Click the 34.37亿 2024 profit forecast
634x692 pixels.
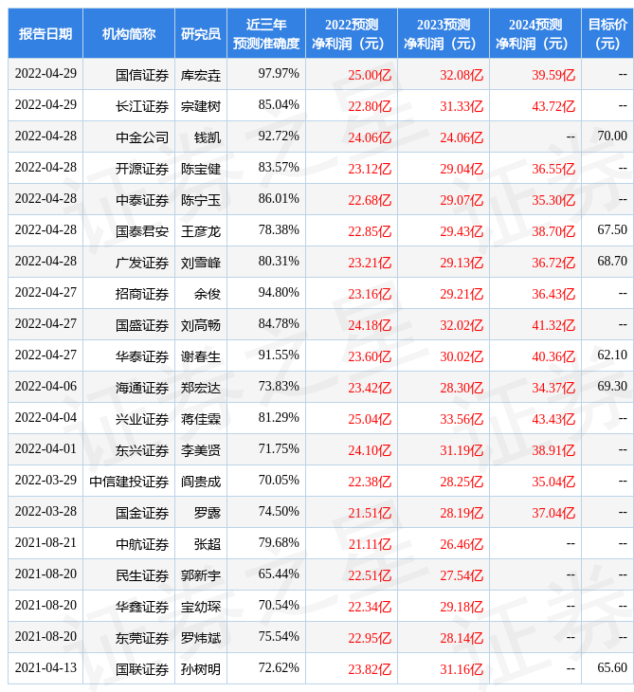(x=553, y=388)
